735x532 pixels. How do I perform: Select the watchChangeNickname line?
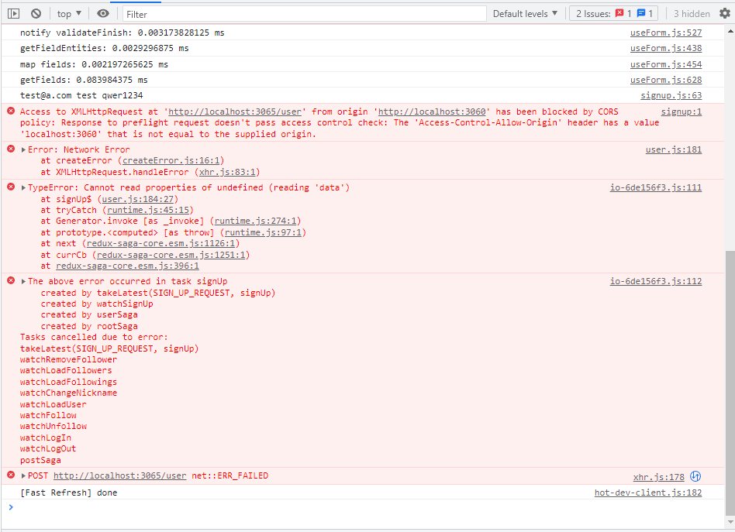click(x=68, y=393)
